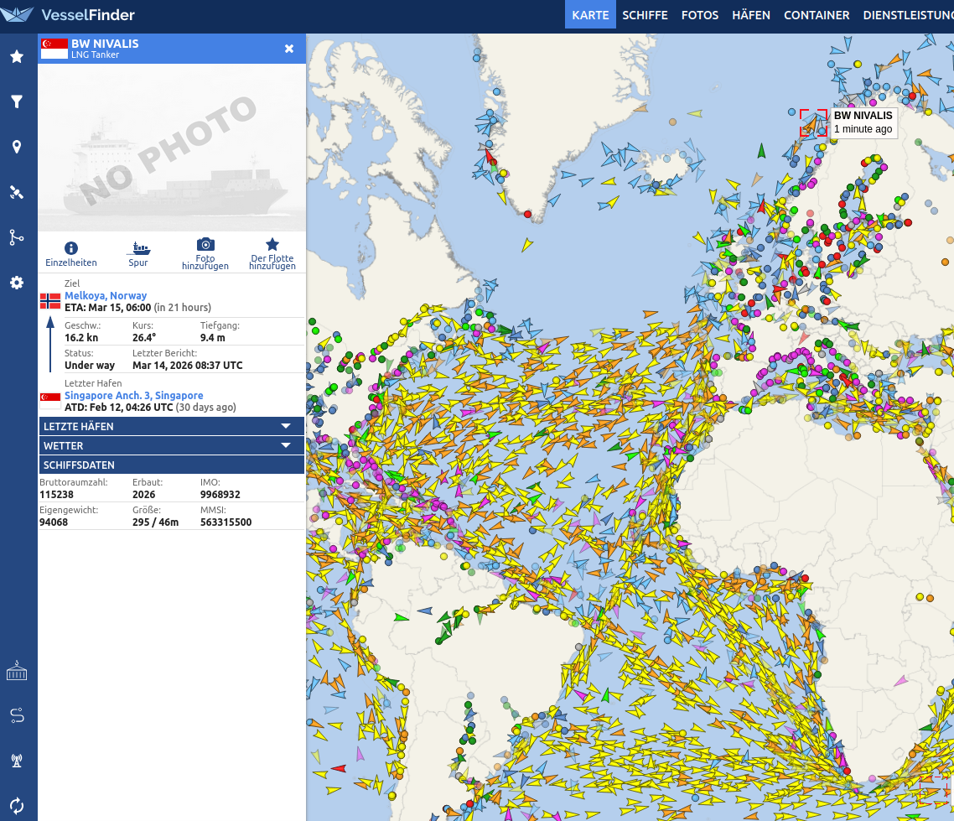Switch to the KARTE tab
Viewport: 954px width, 821px height.
pyautogui.click(x=590, y=15)
